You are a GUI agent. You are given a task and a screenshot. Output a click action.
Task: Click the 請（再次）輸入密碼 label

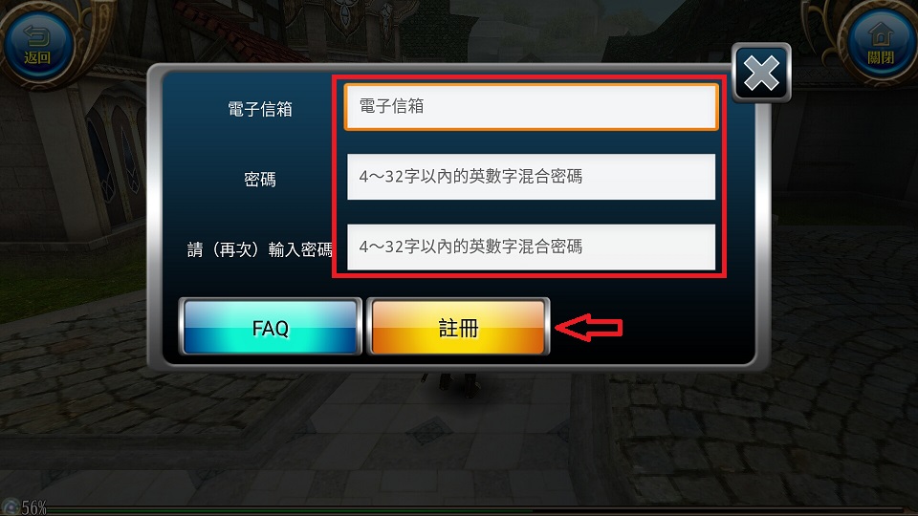coord(259,249)
